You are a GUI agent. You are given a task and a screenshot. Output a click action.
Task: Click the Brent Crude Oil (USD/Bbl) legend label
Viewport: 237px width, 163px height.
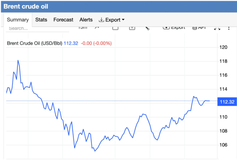tap(35, 43)
